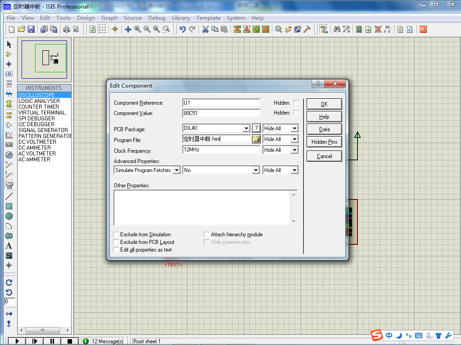
Task: Select the selection arrow tool
Action: click(9, 44)
